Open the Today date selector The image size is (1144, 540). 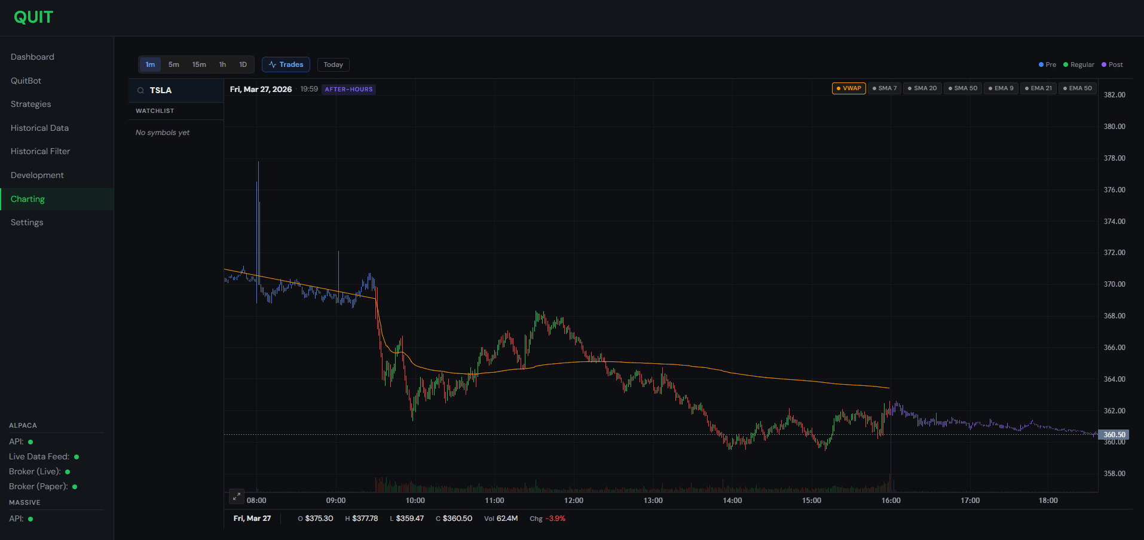[x=333, y=65]
